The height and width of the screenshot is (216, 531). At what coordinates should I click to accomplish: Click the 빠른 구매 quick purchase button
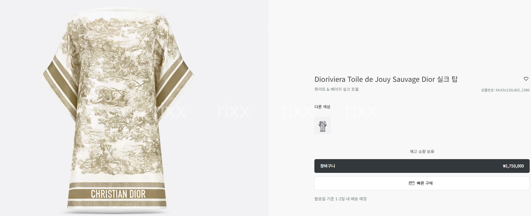tap(422, 183)
